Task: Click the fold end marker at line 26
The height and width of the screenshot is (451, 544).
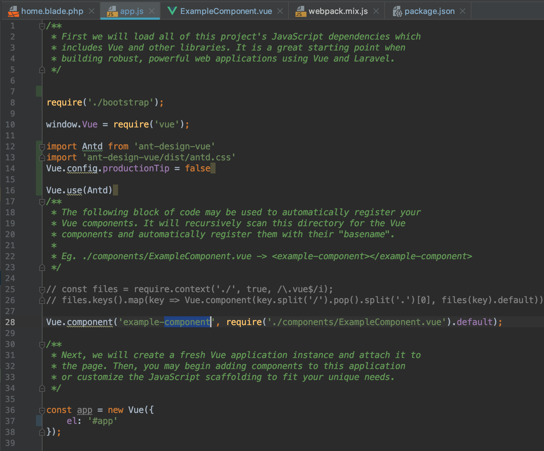Action: pyautogui.click(x=42, y=301)
